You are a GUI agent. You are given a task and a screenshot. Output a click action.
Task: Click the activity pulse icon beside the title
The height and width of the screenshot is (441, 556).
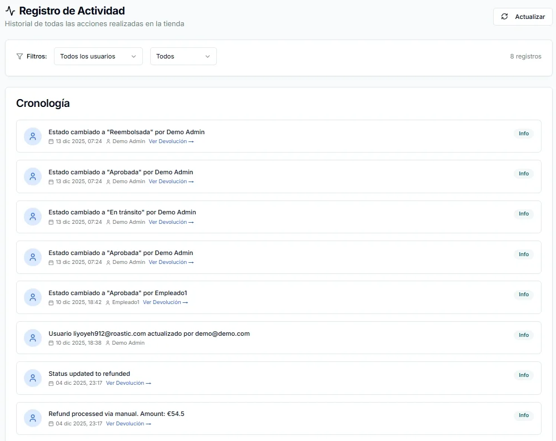[x=10, y=11]
